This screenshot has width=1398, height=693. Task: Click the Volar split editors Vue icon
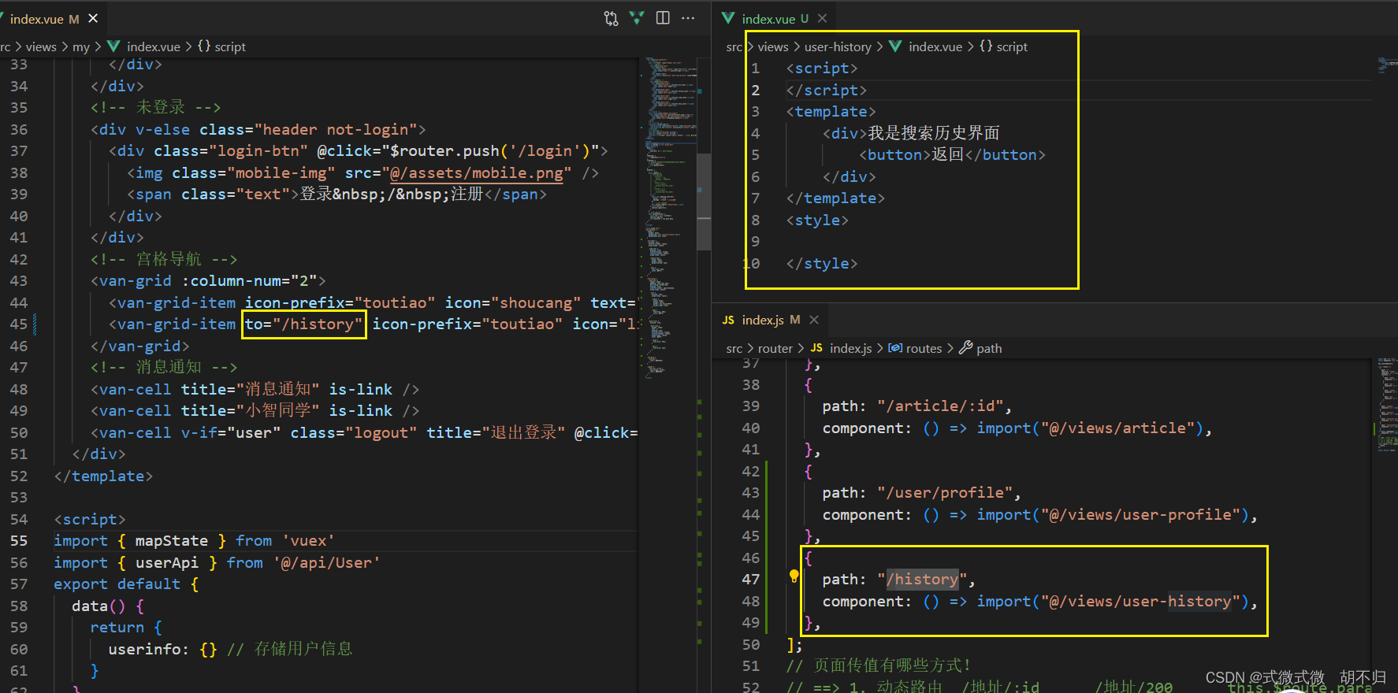coord(637,18)
